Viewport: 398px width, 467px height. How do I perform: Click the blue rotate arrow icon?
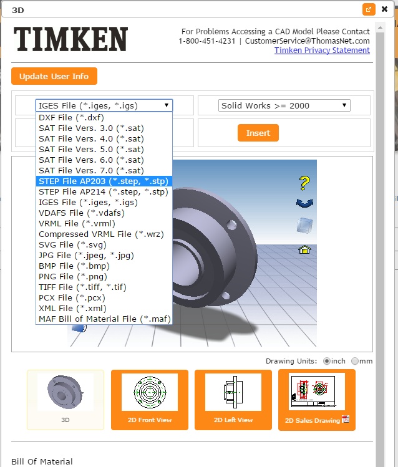point(304,203)
